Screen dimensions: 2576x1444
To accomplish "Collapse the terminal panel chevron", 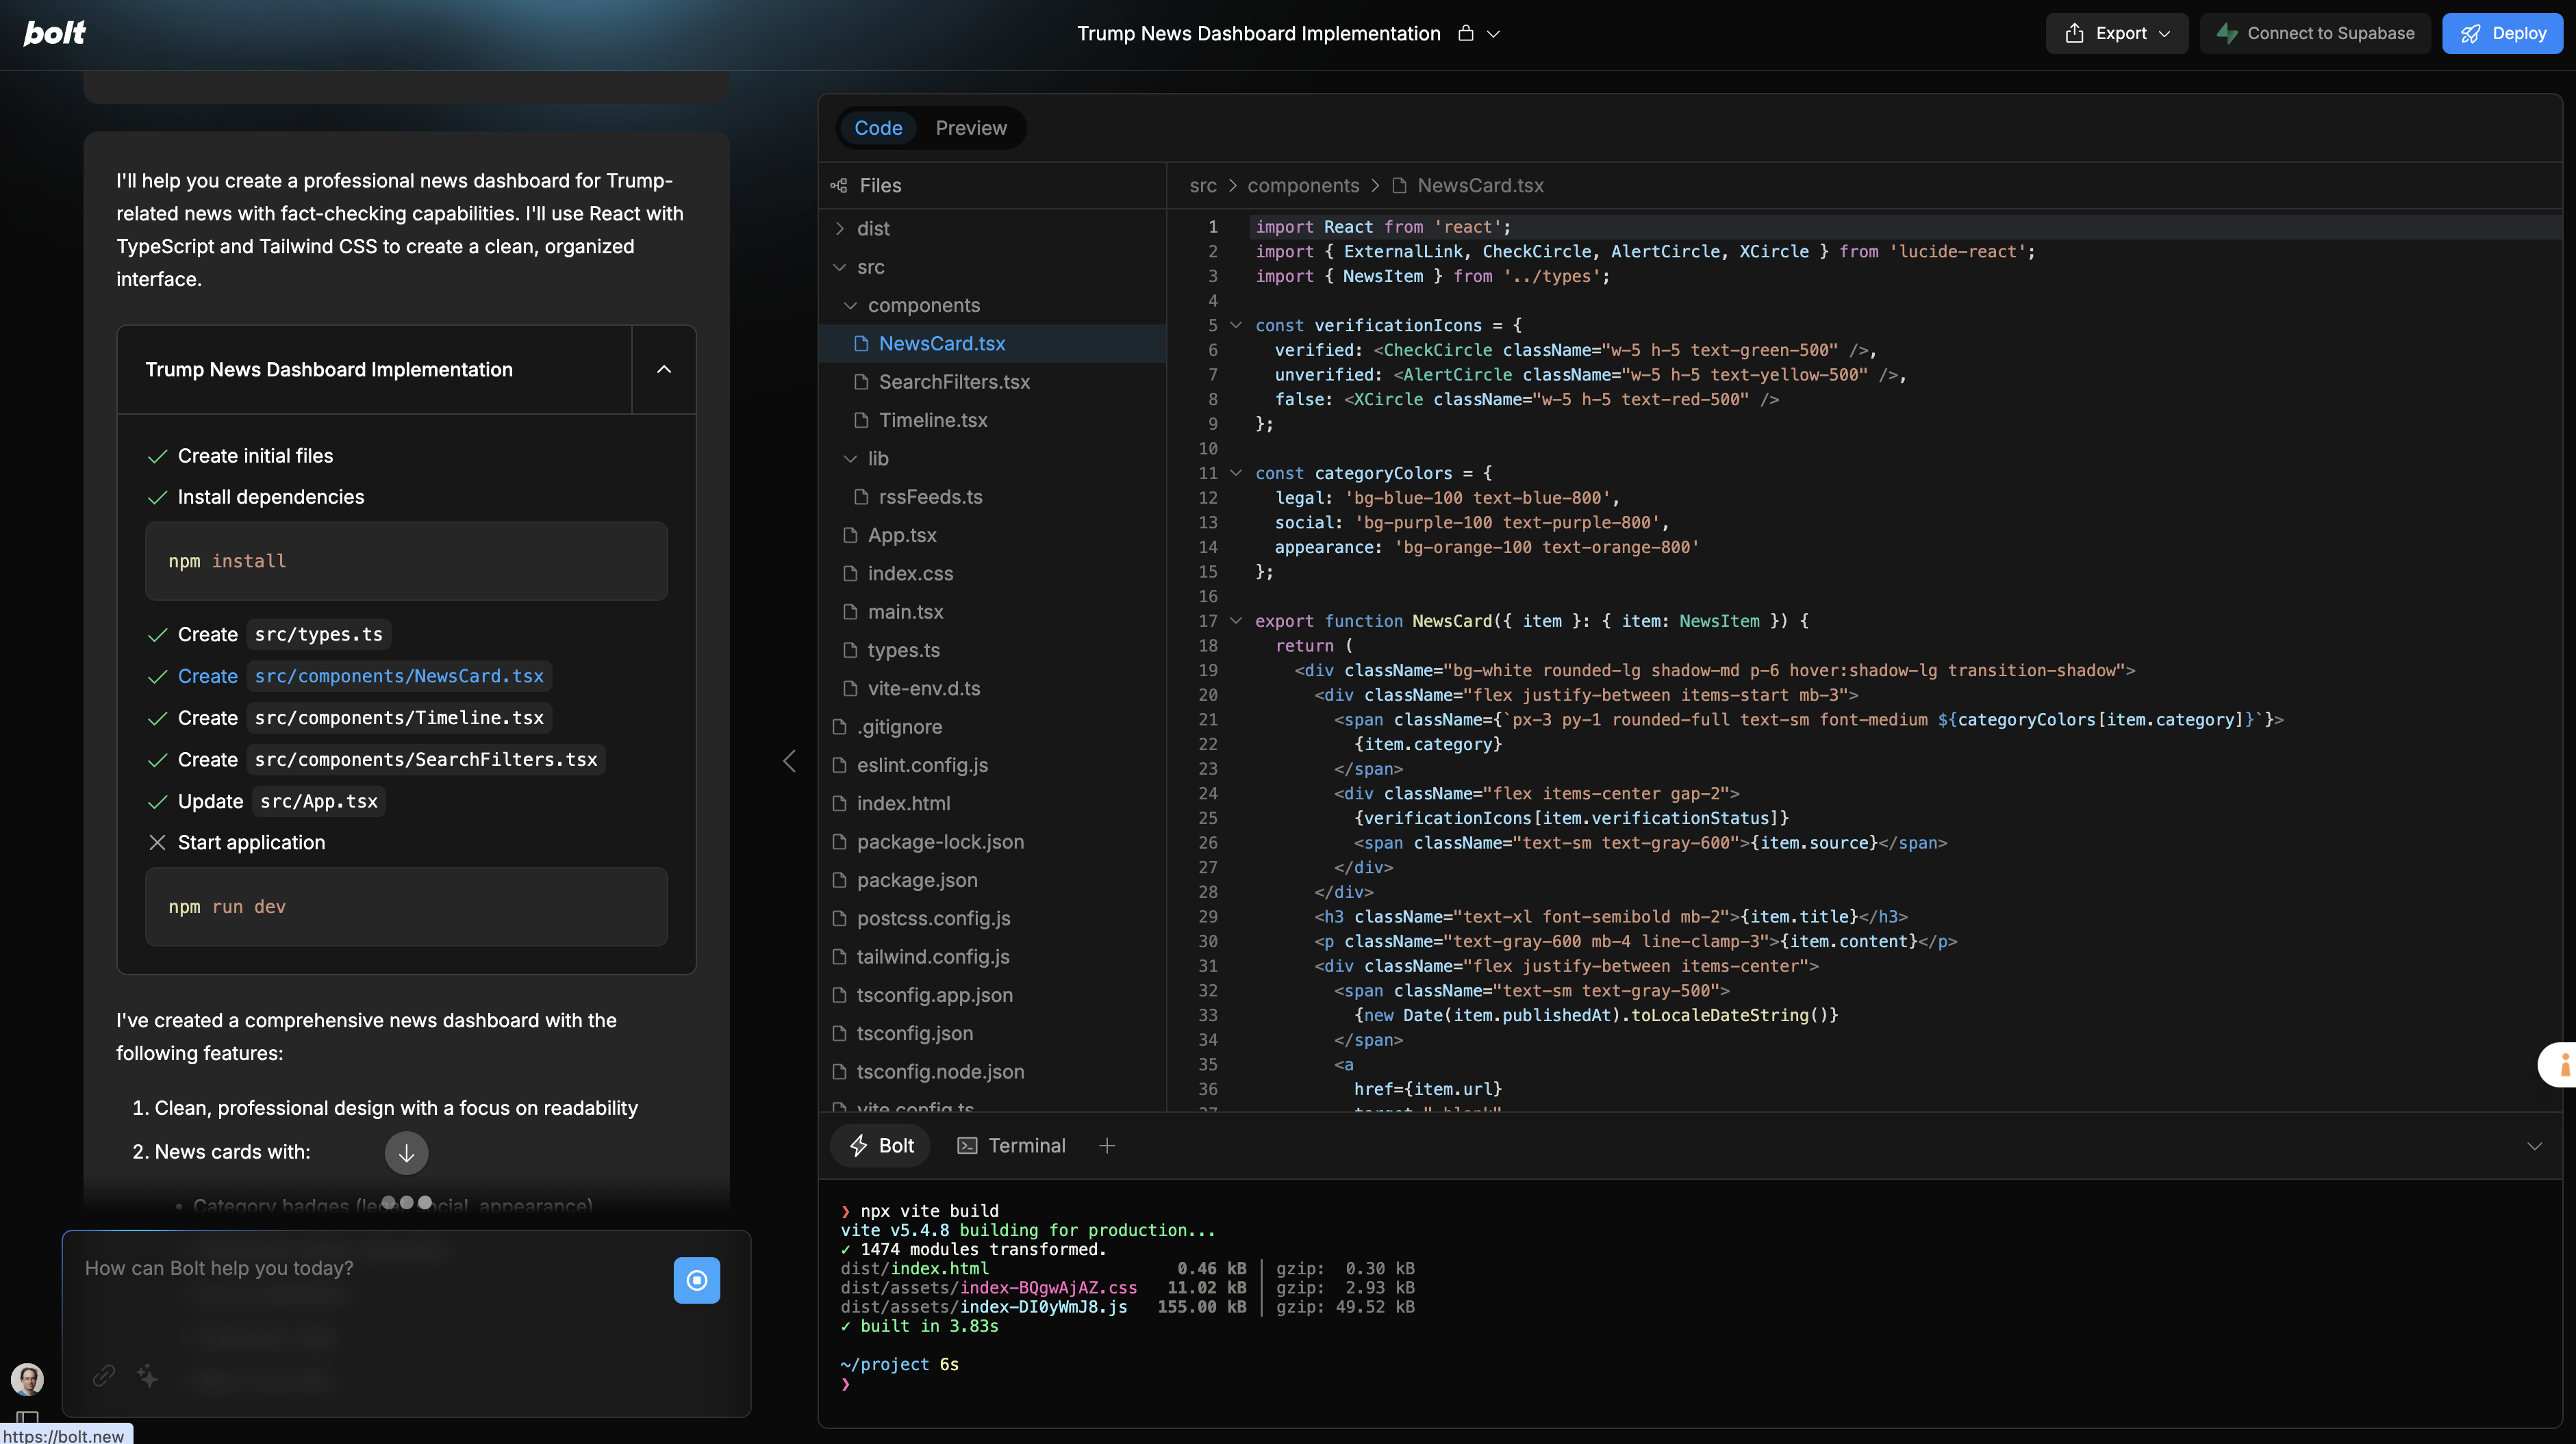I will tap(2534, 1145).
